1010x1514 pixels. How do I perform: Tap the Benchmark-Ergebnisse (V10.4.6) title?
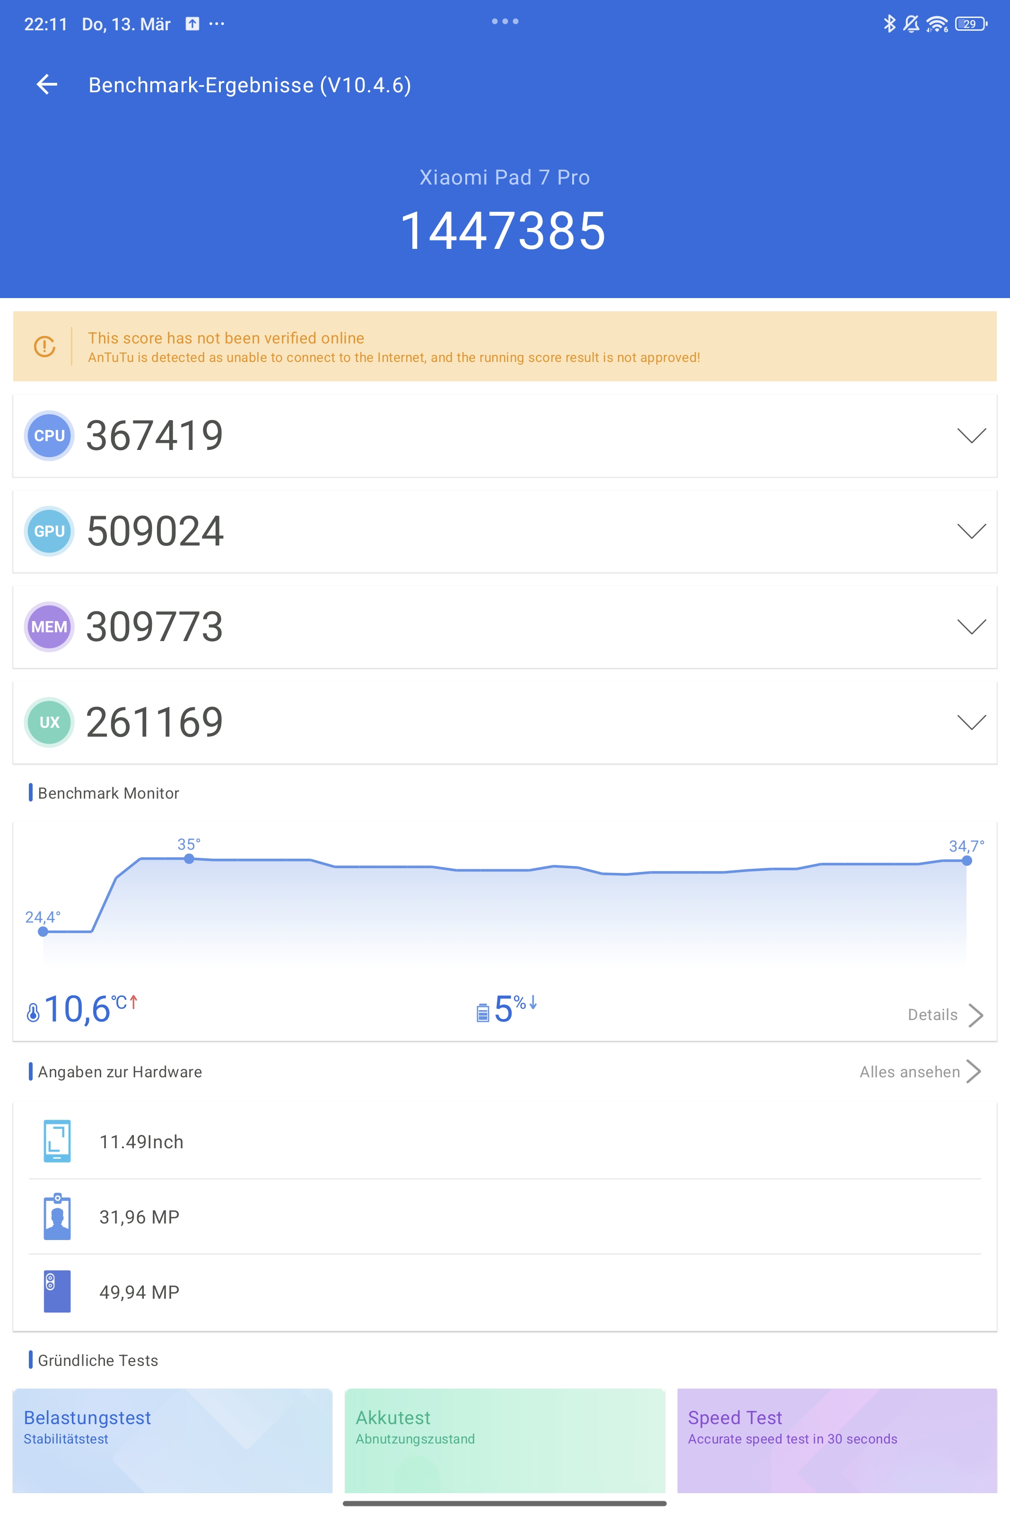click(250, 85)
